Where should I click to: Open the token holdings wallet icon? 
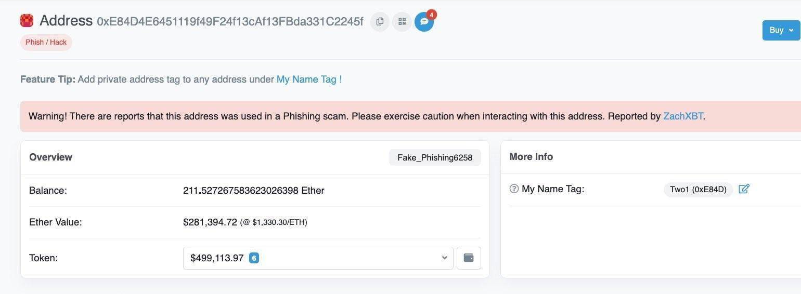point(469,258)
